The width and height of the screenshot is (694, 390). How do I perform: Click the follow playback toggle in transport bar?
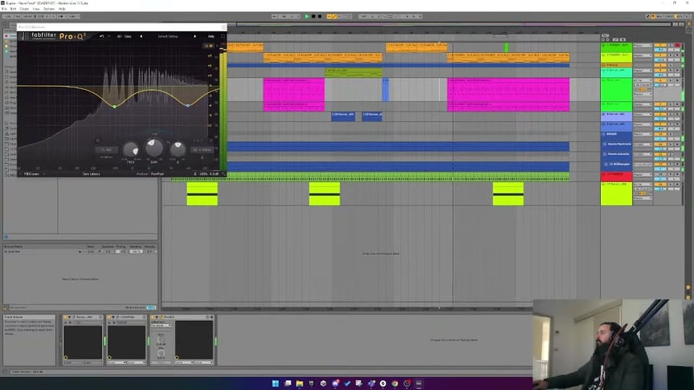274,16
